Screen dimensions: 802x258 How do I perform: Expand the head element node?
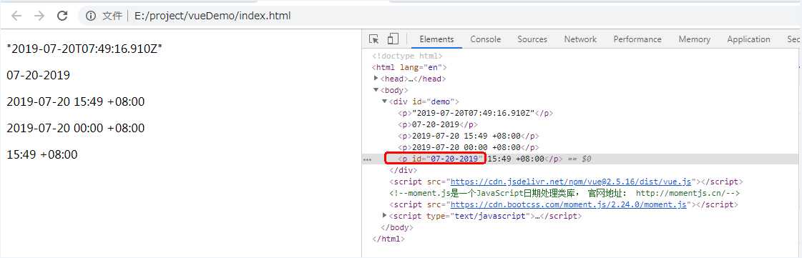tap(376, 79)
